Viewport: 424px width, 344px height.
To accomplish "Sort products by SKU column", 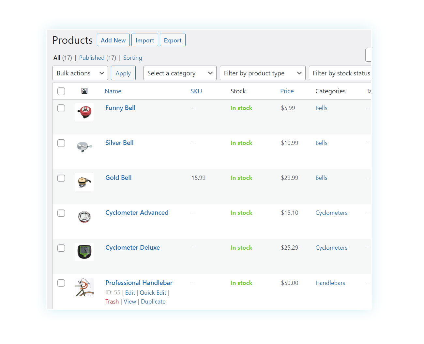I will (x=196, y=91).
